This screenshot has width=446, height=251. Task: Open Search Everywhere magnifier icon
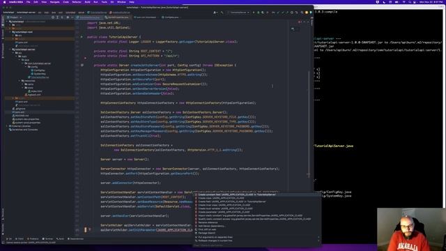(302, 13)
